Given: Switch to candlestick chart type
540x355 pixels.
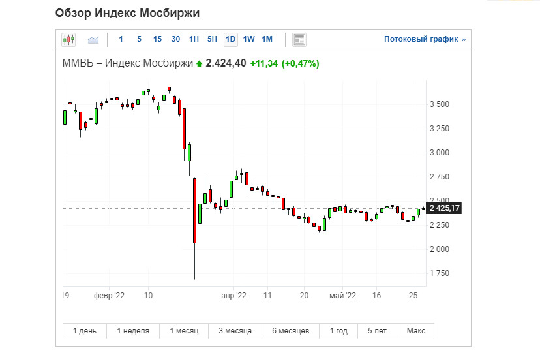Looking at the screenshot, I should pyautogui.click(x=68, y=39).
